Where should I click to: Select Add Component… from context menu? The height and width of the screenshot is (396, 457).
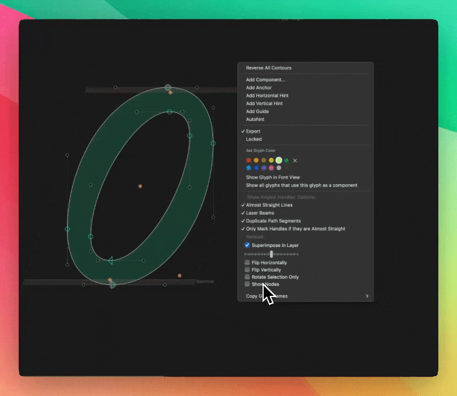265,80
